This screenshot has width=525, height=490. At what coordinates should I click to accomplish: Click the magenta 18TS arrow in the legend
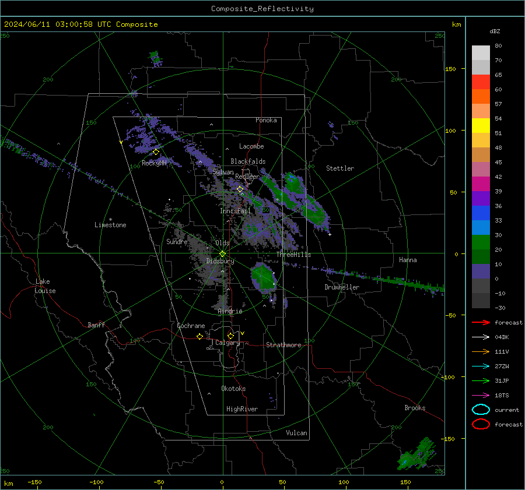point(481,396)
